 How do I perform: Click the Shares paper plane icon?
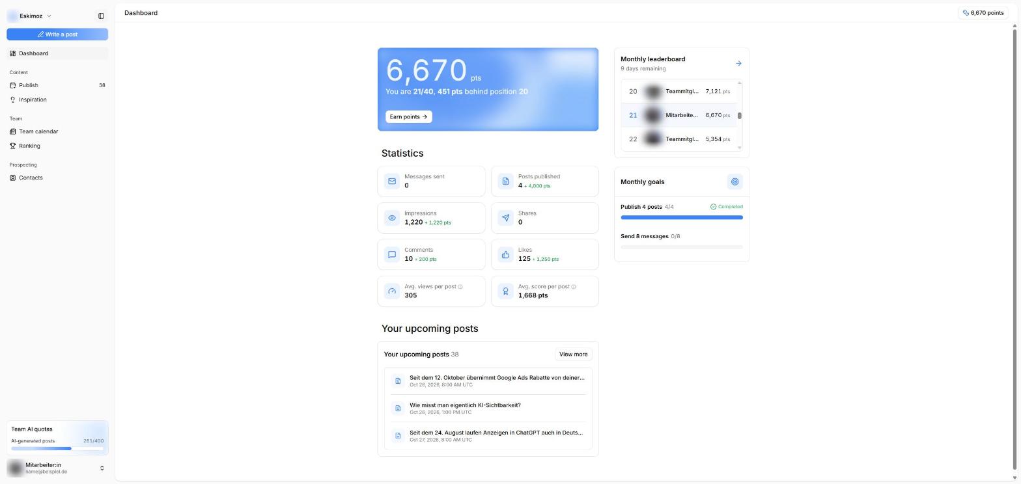click(505, 218)
